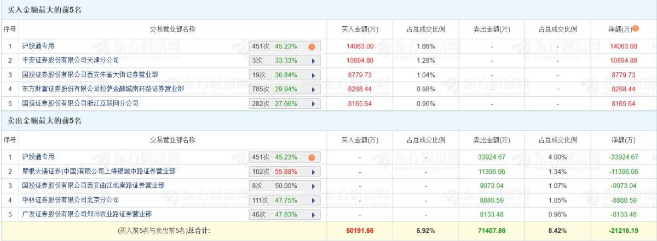Click the 卖出金额最大的前5名 section heading
Image resolution: width=657 pixels, height=241 pixels.
click(x=44, y=121)
